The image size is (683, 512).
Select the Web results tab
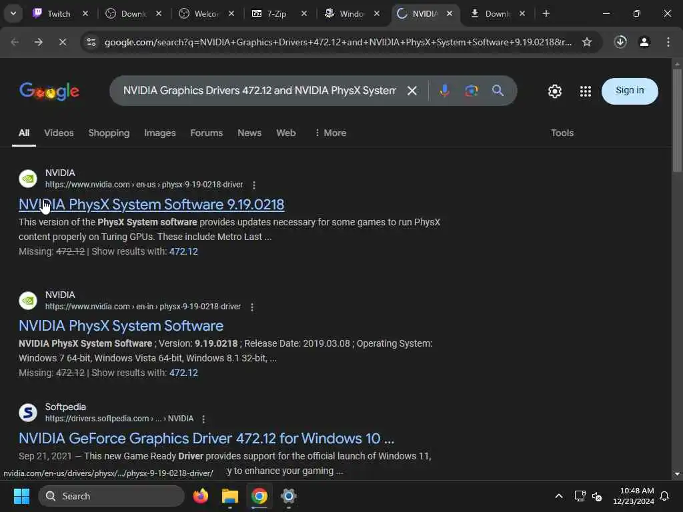[285, 133]
